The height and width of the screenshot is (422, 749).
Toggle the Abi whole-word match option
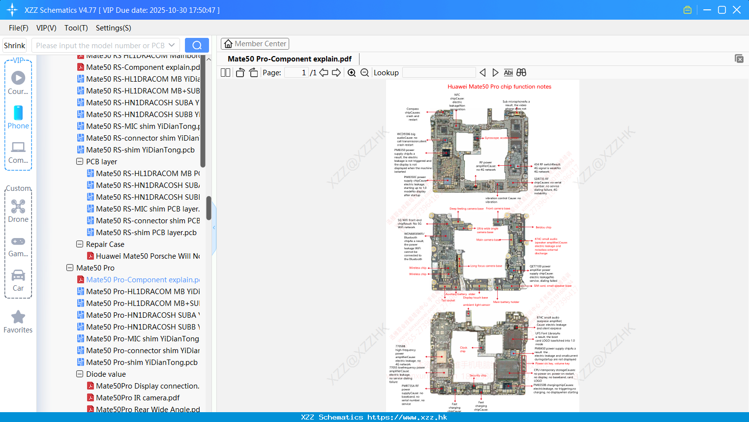pos(509,73)
